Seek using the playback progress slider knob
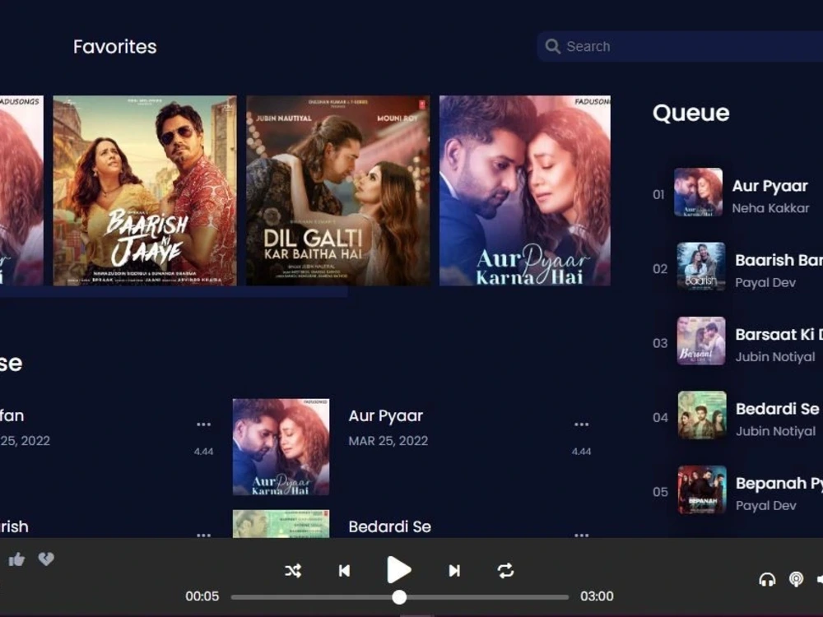 [399, 597]
